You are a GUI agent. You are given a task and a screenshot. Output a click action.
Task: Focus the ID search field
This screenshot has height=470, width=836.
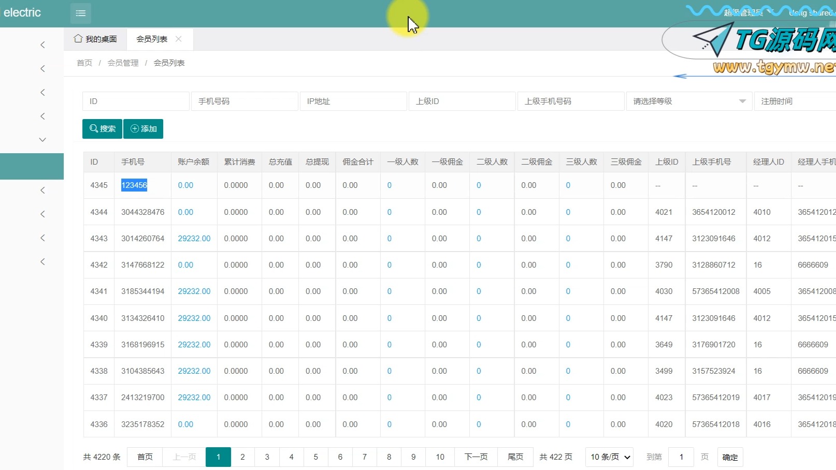click(136, 101)
